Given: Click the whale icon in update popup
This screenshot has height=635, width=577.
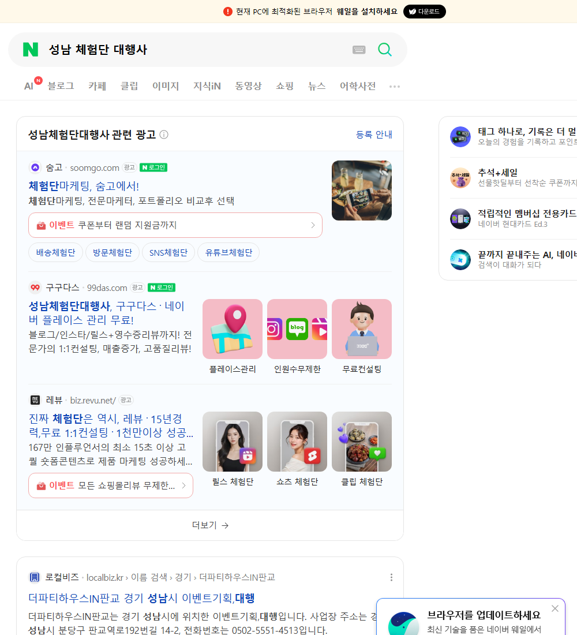Looking at the screenshot, I should [403, 623].
